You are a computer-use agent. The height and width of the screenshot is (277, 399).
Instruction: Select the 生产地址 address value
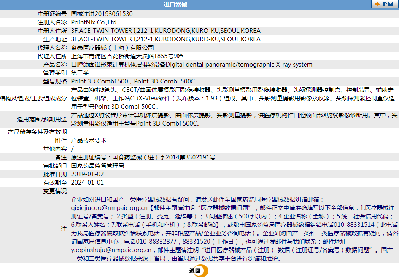tap(166, 39)
